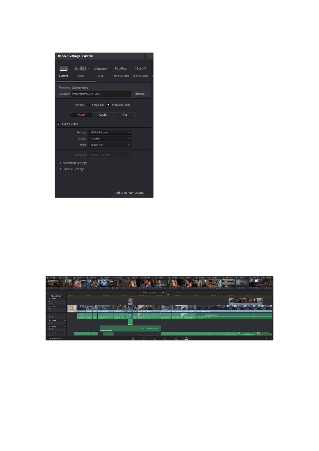Open the Resolution dropdown 1920 x 1080 HD
Screen dimensions: 319x451
pos(110,155)
